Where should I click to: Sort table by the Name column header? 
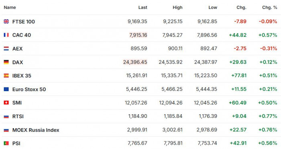pyautogui.click(x=10, y=7)
